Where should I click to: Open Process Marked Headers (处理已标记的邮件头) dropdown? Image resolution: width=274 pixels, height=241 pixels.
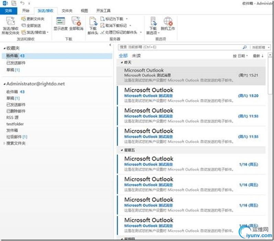pyautogui.click(x=121, y=32)
